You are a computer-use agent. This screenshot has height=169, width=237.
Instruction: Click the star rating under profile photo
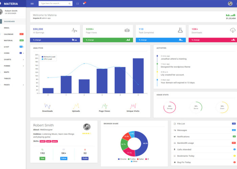point(87,134)
